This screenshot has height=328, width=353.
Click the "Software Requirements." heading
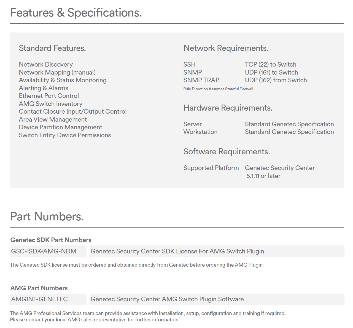click(227, 152)
